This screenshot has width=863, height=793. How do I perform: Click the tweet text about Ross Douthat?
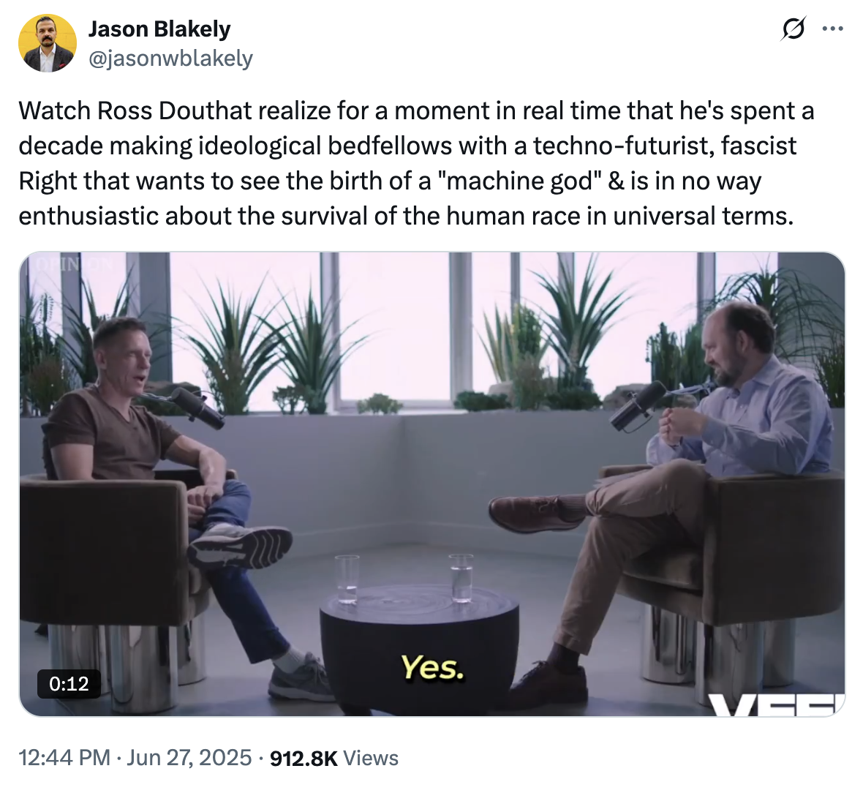pyautogui.click(x=417, y=163)
